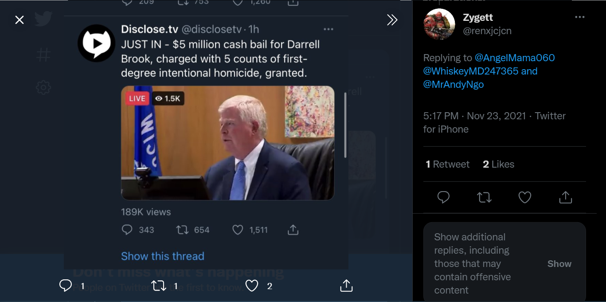Open Zygett's profile avatar
This screenshot has width=606, height=302.
coord(439,24)
